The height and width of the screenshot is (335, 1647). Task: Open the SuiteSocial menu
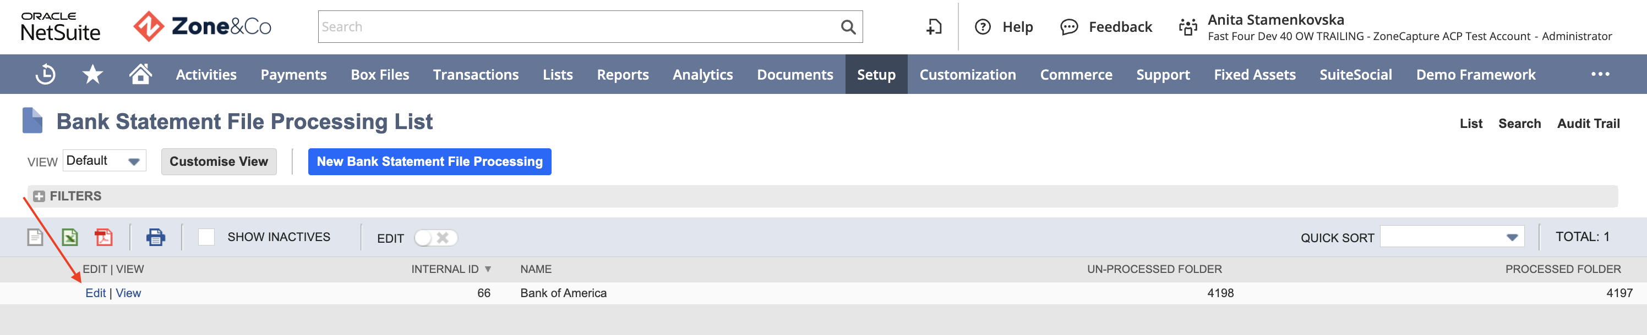click(x=1355, y=75)
